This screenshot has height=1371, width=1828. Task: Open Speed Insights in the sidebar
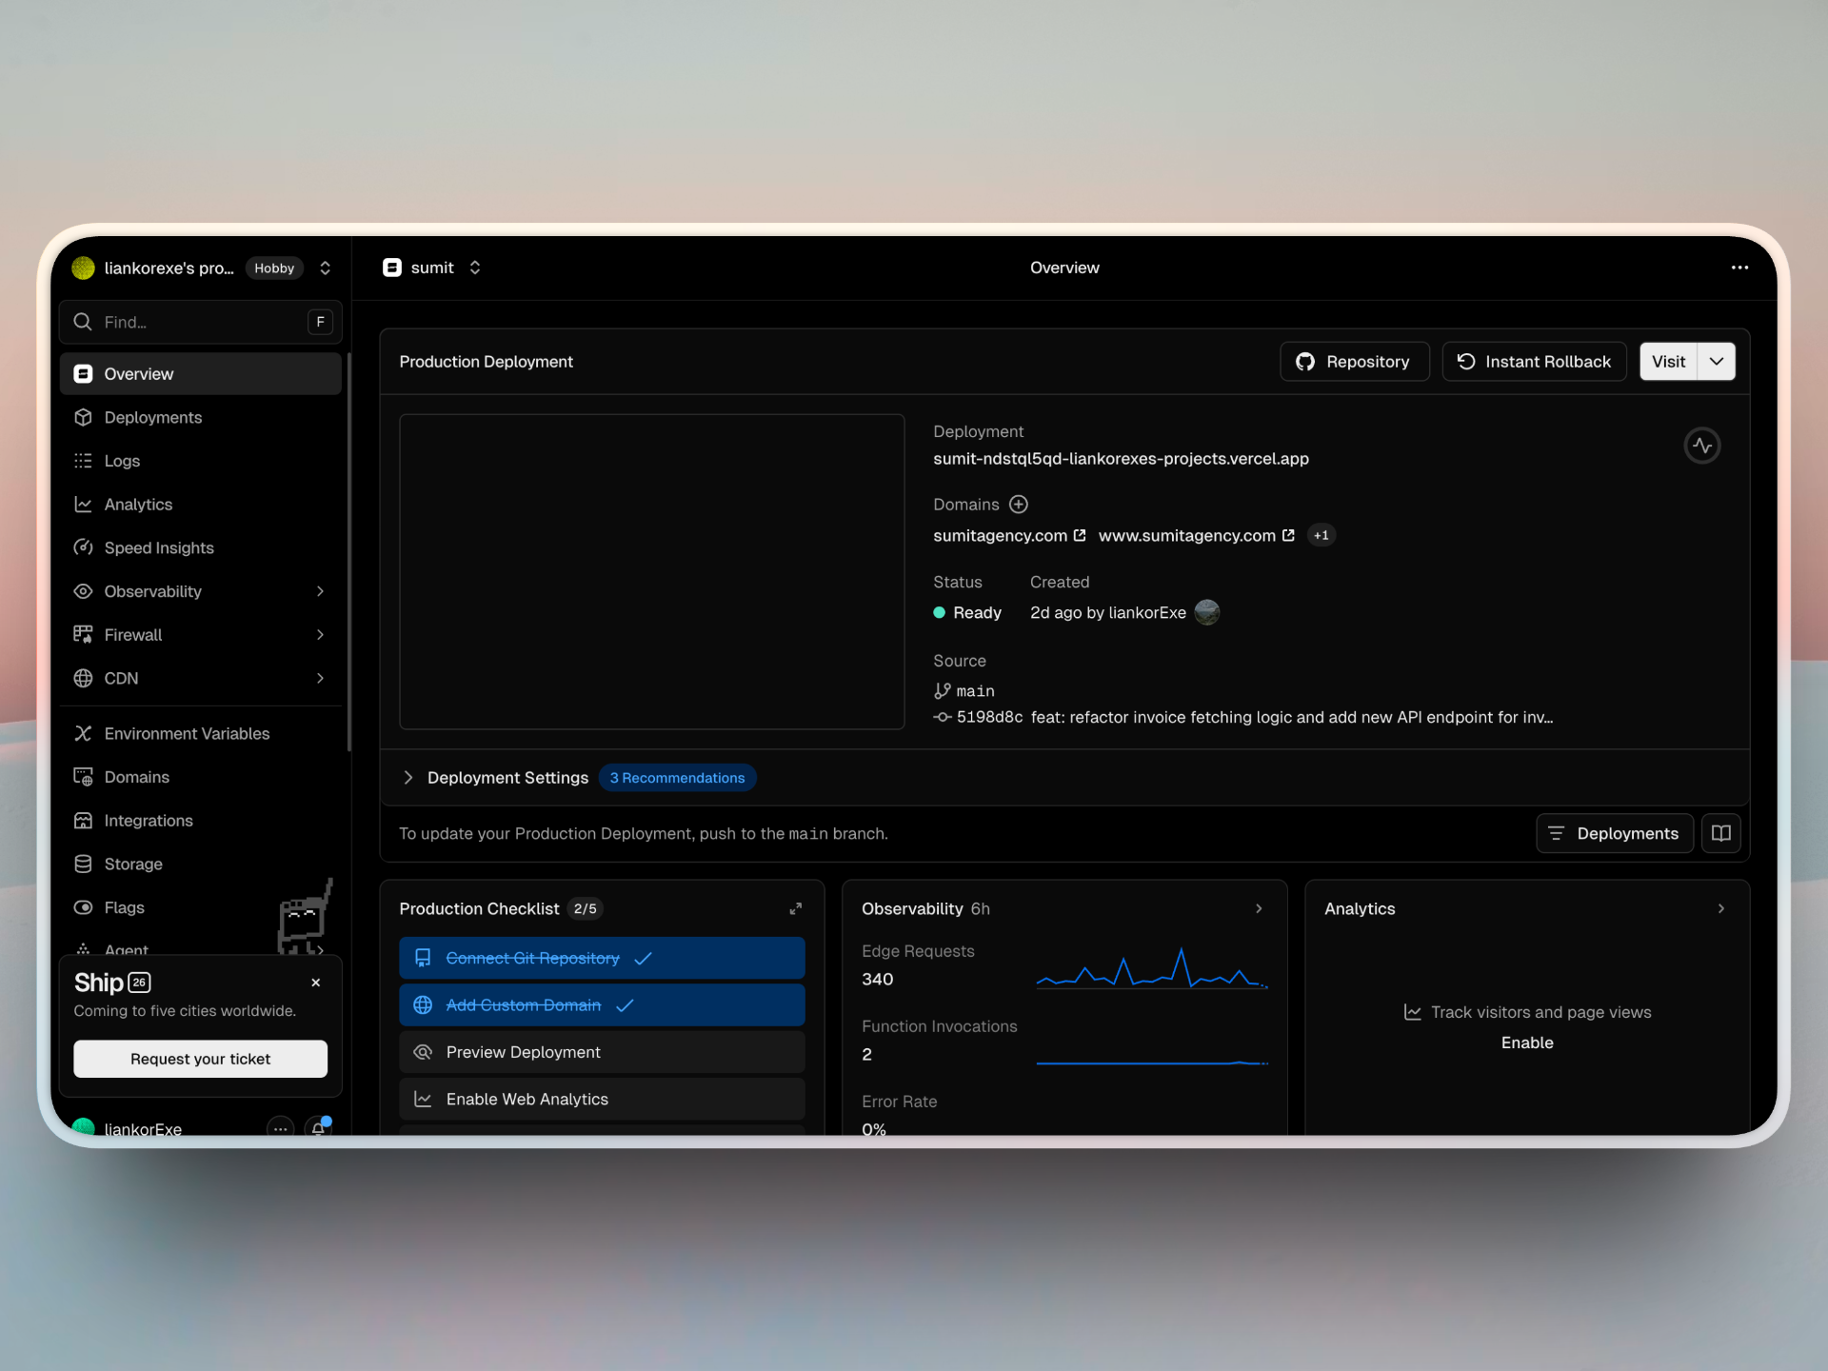click(x=201, y=548)
